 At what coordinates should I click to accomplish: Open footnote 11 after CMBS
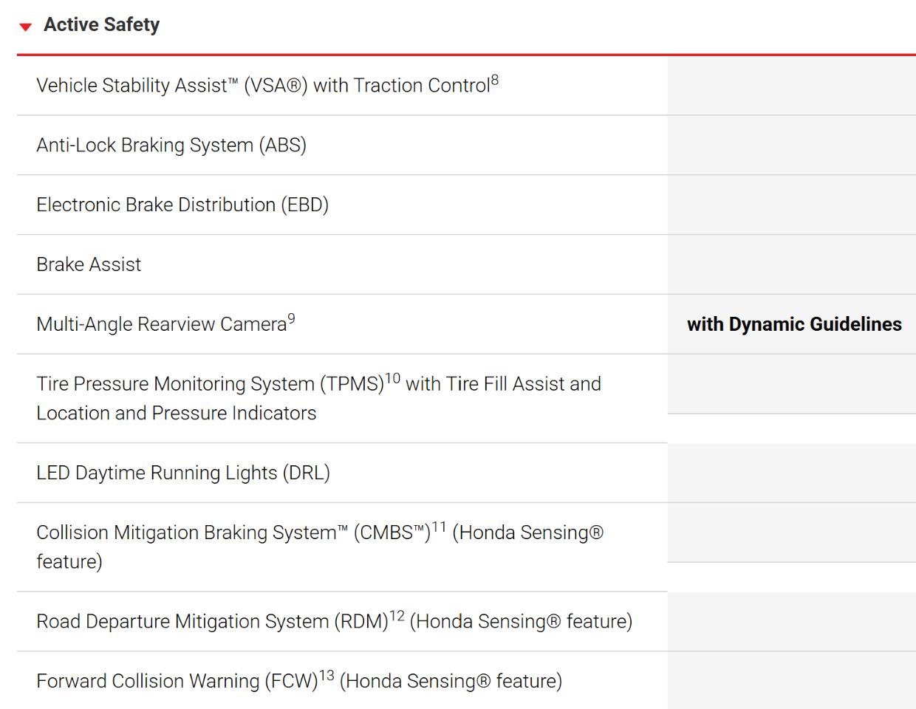(x=439, y=527)
